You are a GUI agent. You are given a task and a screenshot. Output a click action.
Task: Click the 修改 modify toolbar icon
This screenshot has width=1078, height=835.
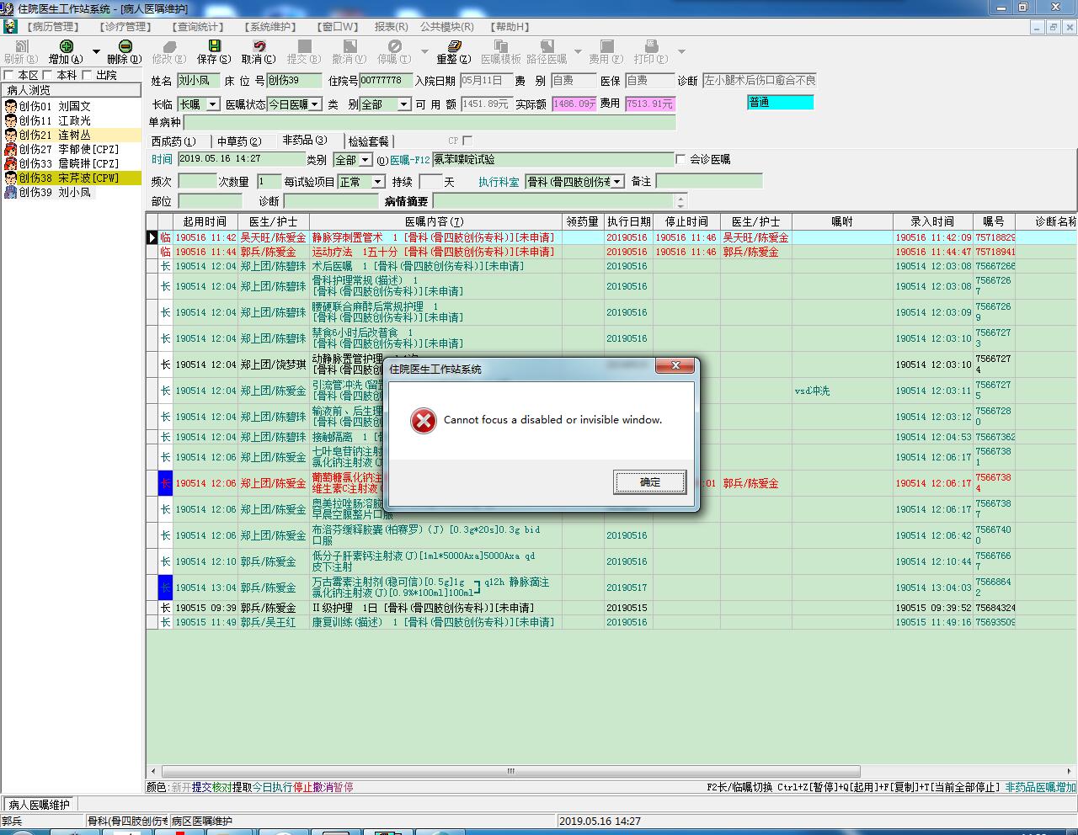click(169, 45)
